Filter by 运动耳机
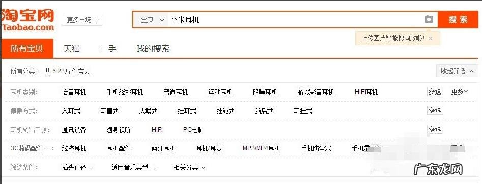The height and width of the screenshot is (184, 482). pyautogui.click(x=220, y=92)
